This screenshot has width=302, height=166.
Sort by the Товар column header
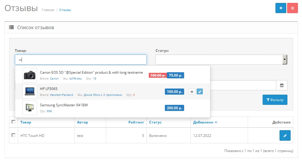coord(26,122)
